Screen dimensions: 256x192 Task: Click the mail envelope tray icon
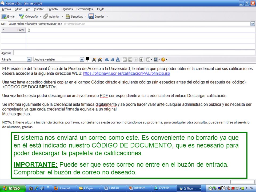(x=210, y=188)
